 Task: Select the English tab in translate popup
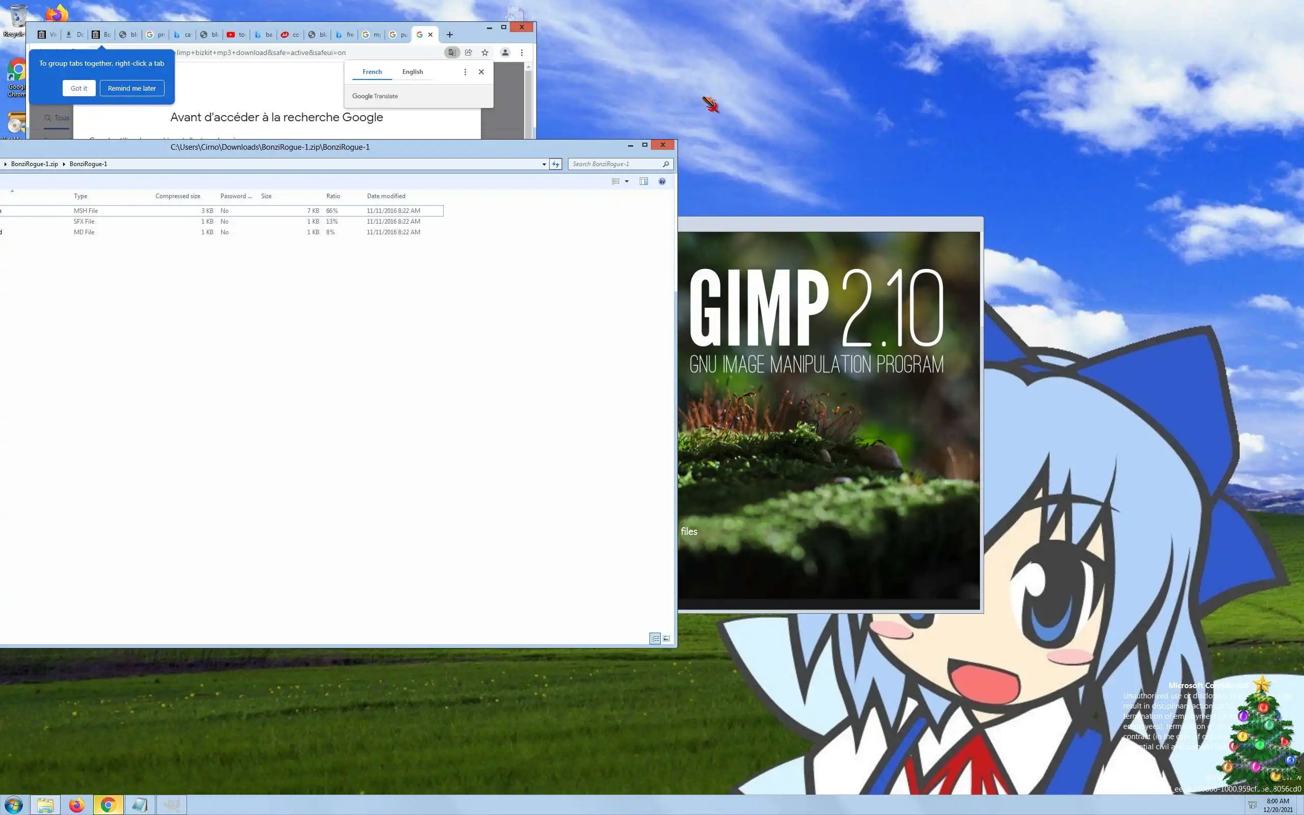(x=412, y=72)
